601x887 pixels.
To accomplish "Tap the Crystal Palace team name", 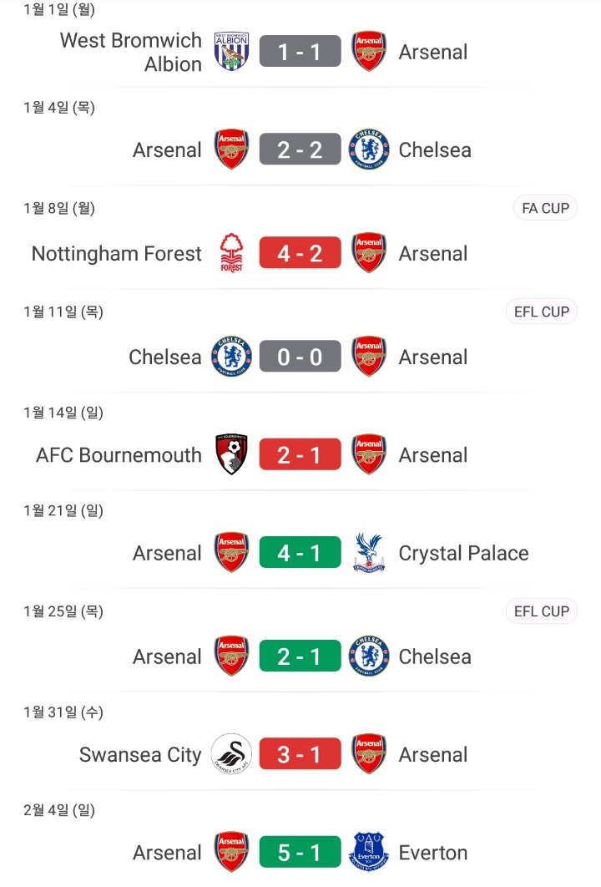I will (x=463, y=553).
